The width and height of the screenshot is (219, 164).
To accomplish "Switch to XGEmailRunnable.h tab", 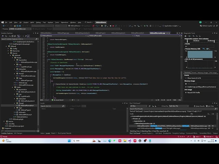I will coord(138,33).
